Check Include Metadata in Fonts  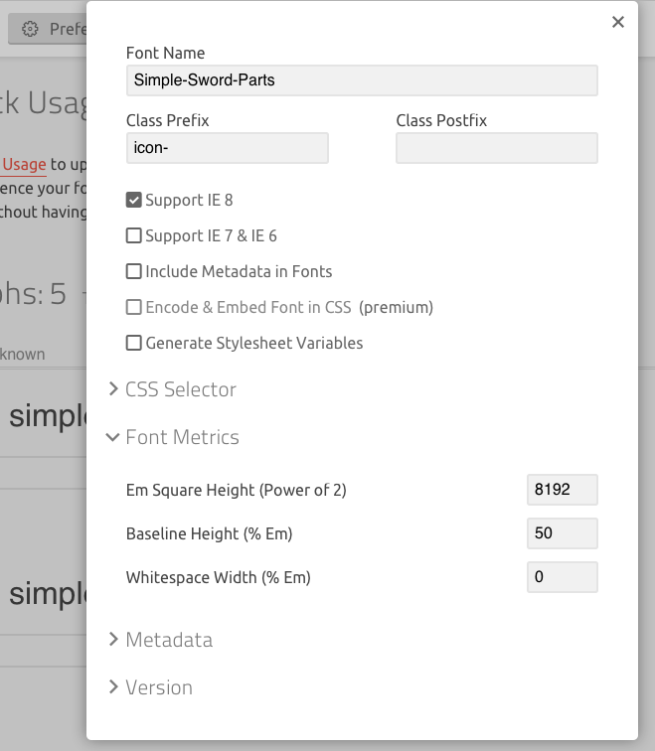133,272
